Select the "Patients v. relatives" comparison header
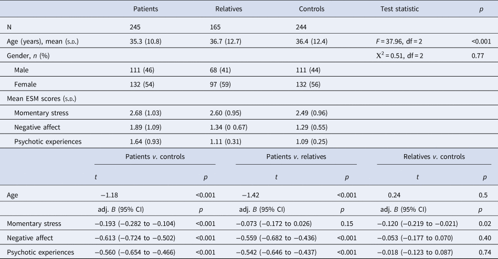The image size is (498, 259). (295, 157)
